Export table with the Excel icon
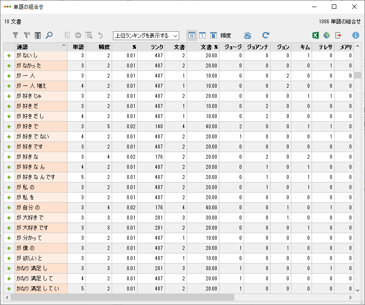 coord(316,35)
